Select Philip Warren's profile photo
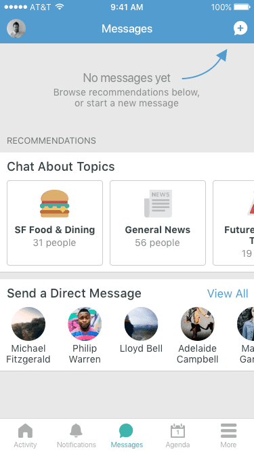 85,324
